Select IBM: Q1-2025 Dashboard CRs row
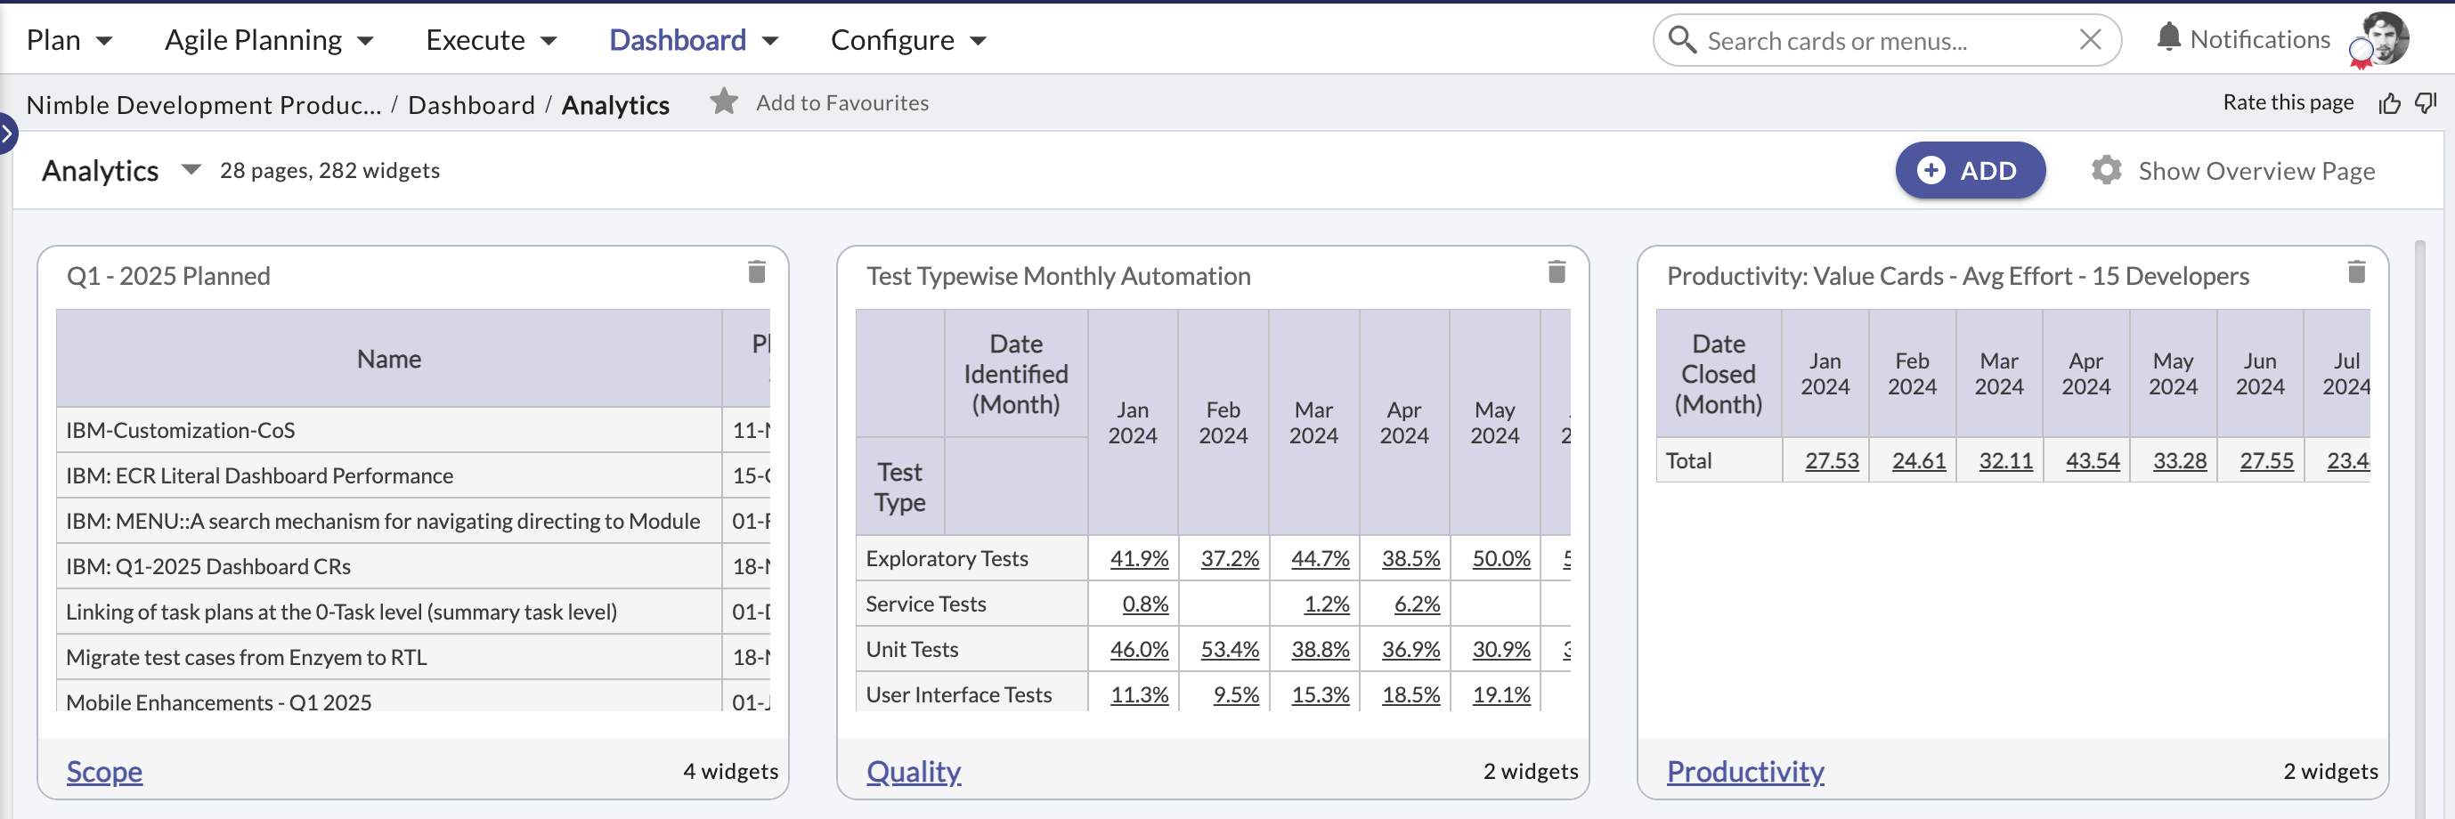2455x819 pixels. pyautogui.click(x=389, y=567)
